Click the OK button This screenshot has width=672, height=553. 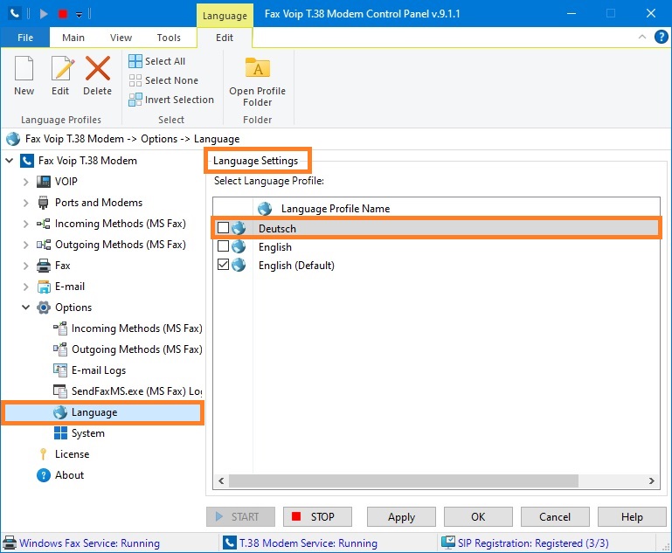(x=478, y=516)
